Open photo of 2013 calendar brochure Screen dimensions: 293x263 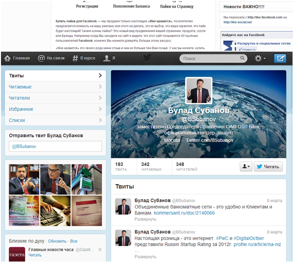coord(24,211)
